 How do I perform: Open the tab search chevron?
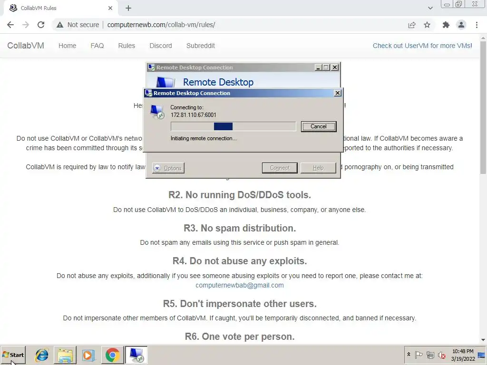point(430,9)
